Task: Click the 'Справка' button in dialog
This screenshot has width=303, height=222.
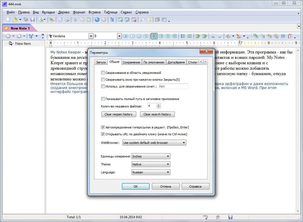Action: click(195, 186)
